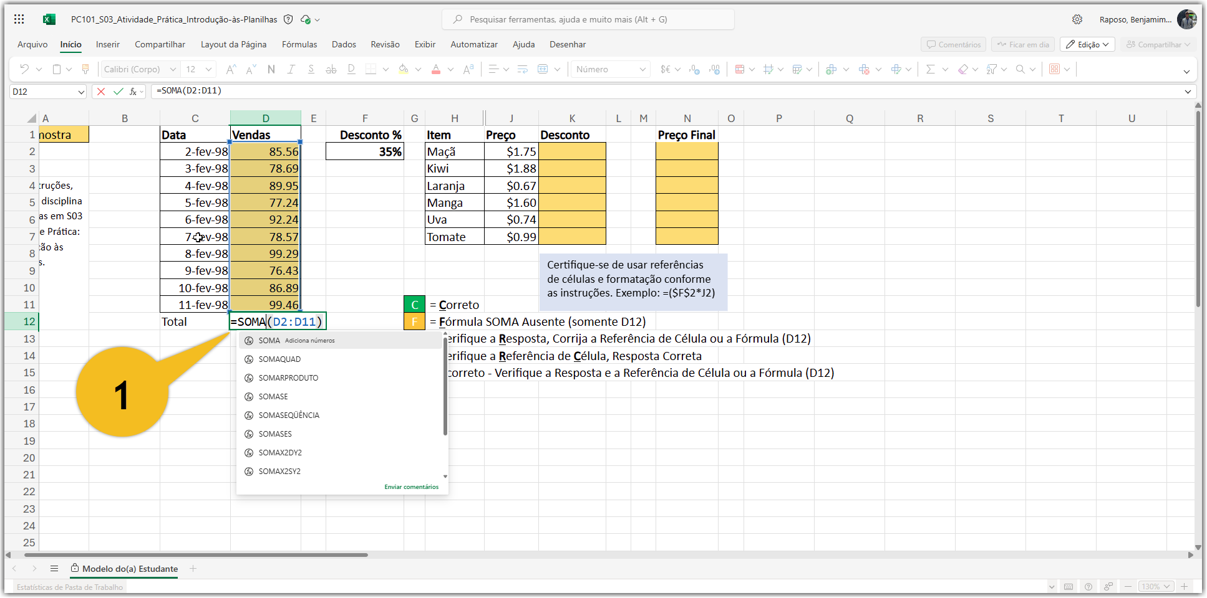Screen dimensions: 1207x598
Task: Toggle bold (N) formatting
Action: point(271,69)
